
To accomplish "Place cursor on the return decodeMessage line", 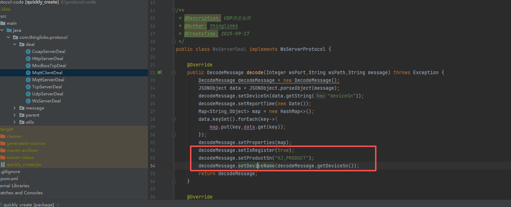I will point(228,173).
